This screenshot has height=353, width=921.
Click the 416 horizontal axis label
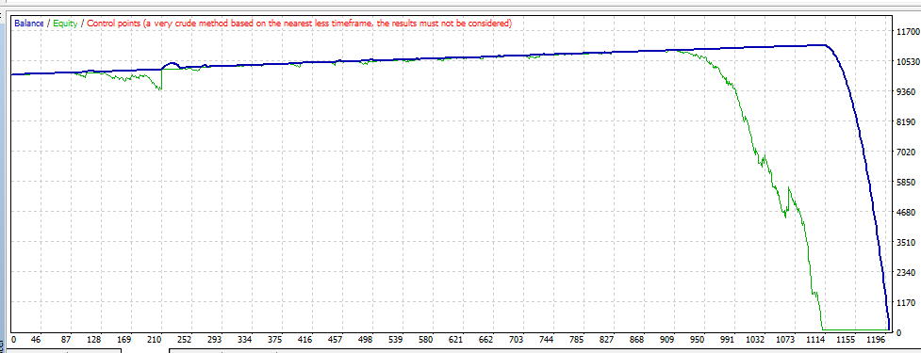tap(304, 340)
